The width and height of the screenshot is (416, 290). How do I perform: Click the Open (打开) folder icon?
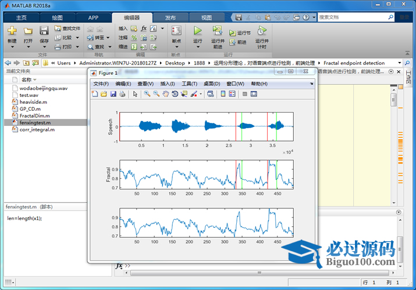click(28, 31)
